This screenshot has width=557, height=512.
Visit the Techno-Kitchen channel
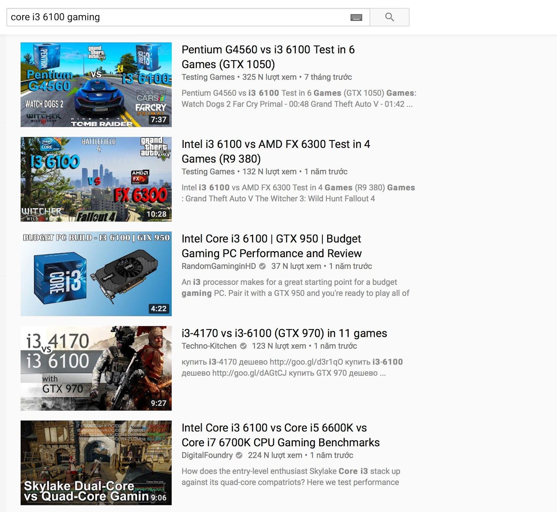[209, 346]
